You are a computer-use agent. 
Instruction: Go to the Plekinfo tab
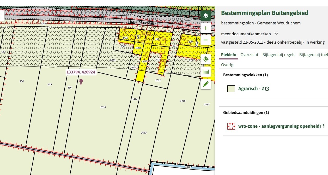point(229,55)
